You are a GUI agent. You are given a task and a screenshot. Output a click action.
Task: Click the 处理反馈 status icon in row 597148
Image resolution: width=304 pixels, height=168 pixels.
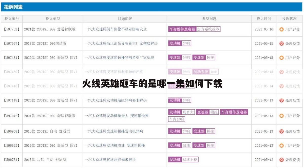tap(281, 100)
